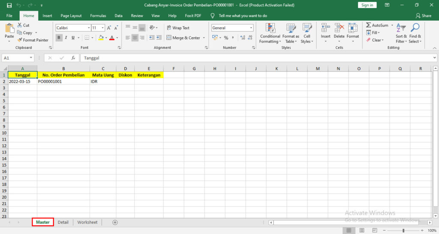The image size is (439, 234).
Task: Select cell containing PO00001001
Action: tap(63, 81)
